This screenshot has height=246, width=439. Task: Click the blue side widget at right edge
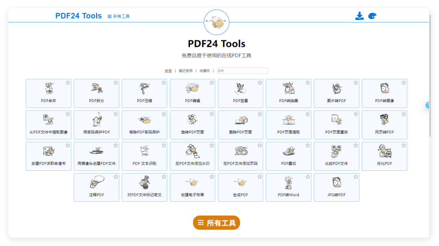427,105
